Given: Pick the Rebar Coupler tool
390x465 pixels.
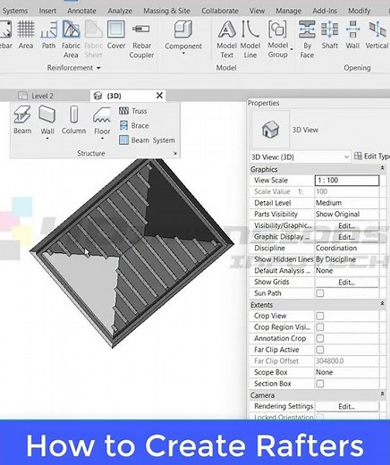Looking at the screenshot, I should [x=141, y=39].
